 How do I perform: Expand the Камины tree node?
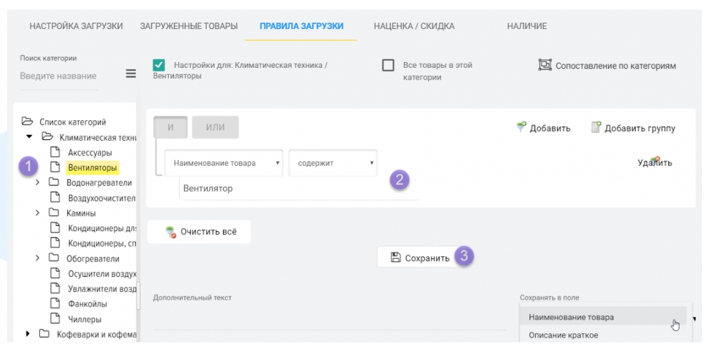tap(37, 213)
